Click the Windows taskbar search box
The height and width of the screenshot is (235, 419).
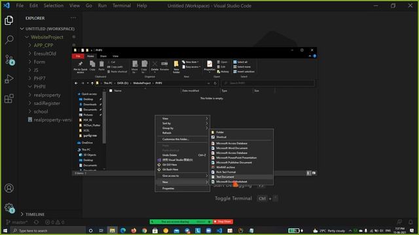pyautogui.click(x=48, y=230)
